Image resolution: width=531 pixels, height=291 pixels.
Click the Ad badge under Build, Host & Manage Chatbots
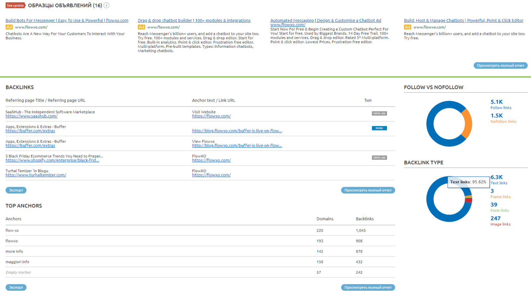(408, 27)
